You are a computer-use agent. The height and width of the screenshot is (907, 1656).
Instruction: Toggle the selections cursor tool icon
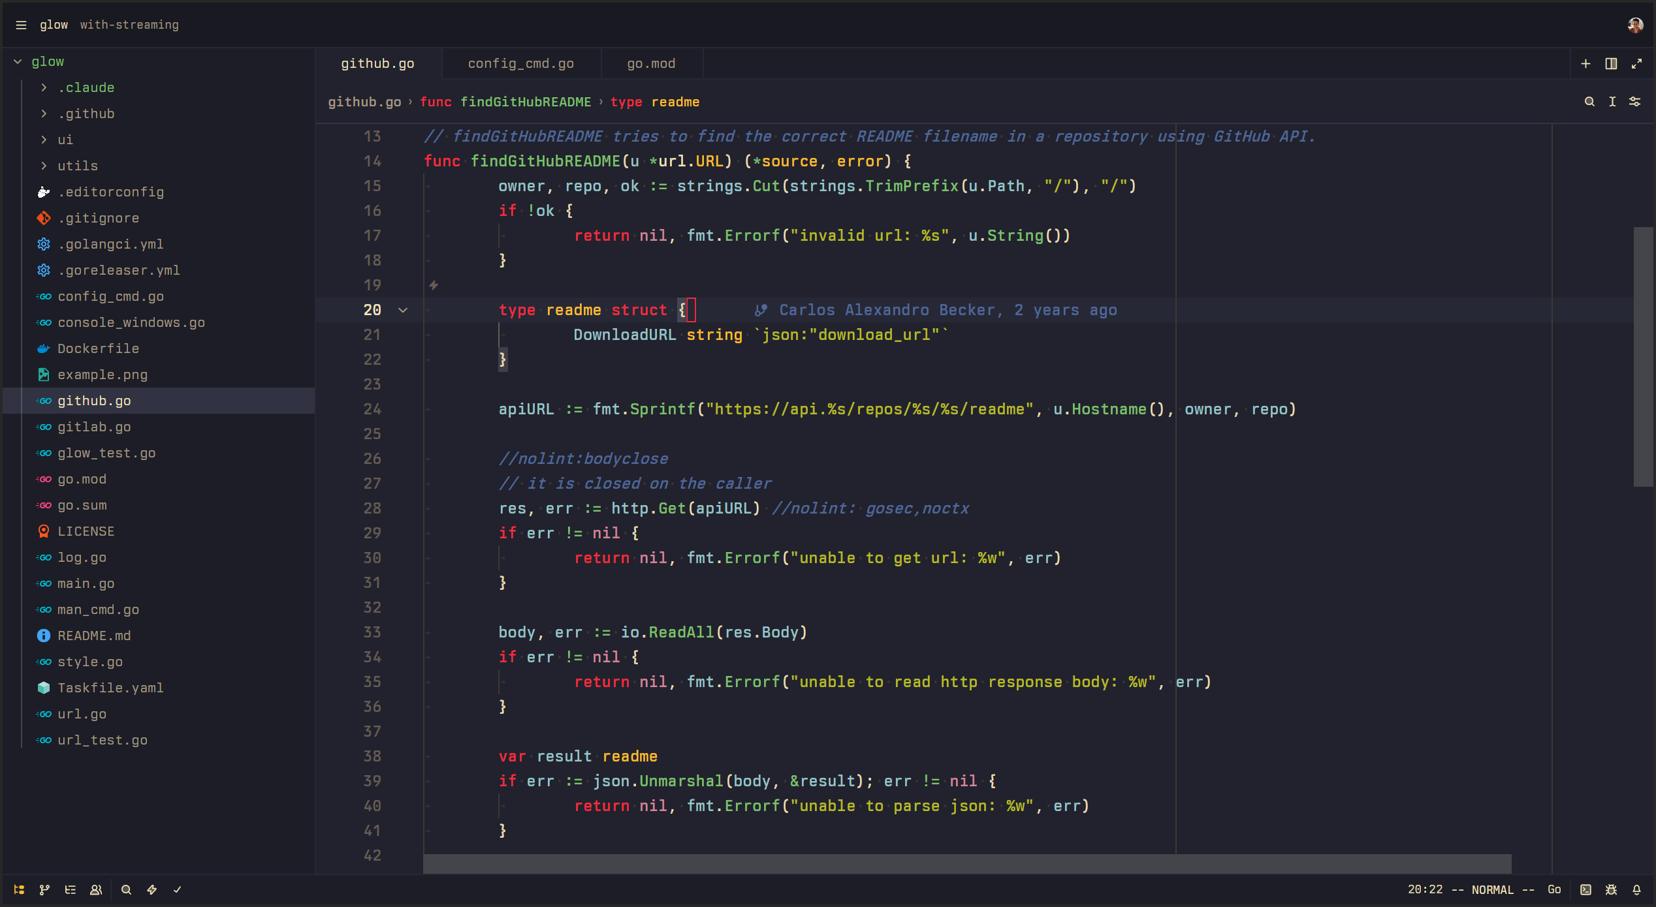pyautogui.click(x=1612, y=102)
